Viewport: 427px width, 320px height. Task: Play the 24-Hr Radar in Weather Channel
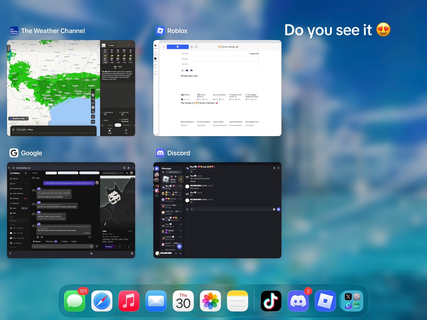point(13,129)
